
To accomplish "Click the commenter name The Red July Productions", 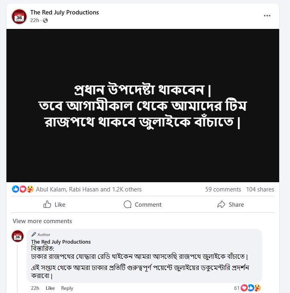I will tap(61, 242).
